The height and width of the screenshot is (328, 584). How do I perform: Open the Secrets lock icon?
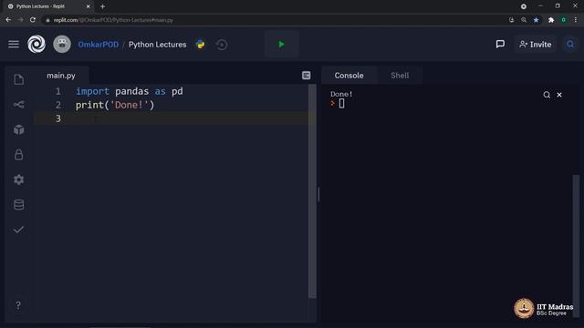click(19, 155)
